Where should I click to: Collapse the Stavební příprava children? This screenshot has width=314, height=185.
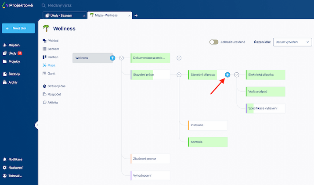tap(237, 75)
